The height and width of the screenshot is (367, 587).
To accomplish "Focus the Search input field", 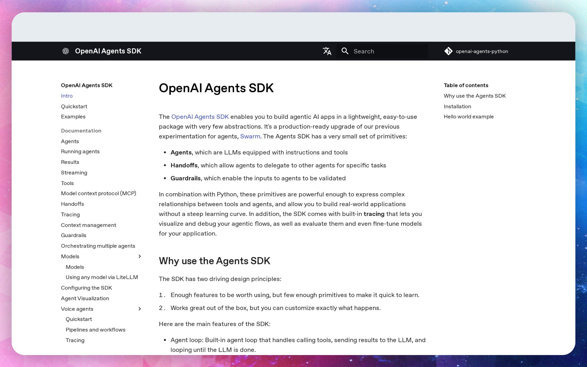I will (x=382, y=51).
